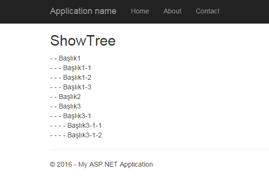Viewport: 269px width, 183px height.
Task: Select the Başlık1-1 row
Action: [71, 68]
